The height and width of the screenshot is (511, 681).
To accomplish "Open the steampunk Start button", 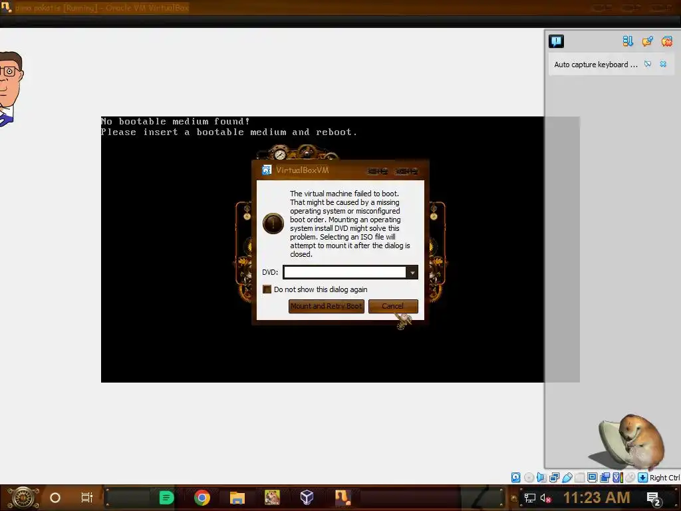I will coord(23,498).
